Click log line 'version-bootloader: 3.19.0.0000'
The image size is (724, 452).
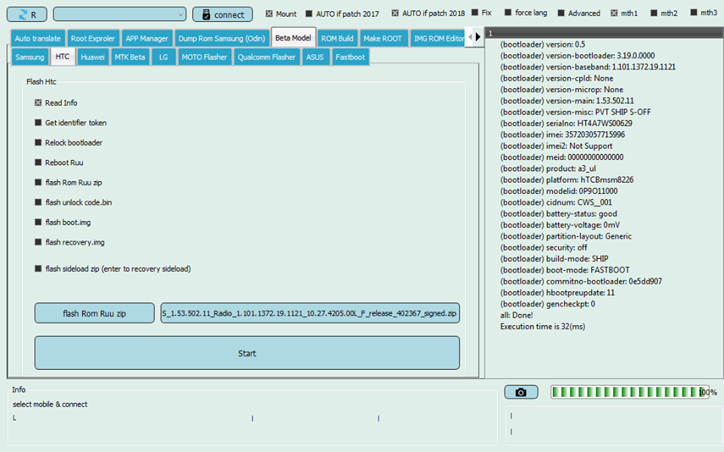tap(577, 55)
